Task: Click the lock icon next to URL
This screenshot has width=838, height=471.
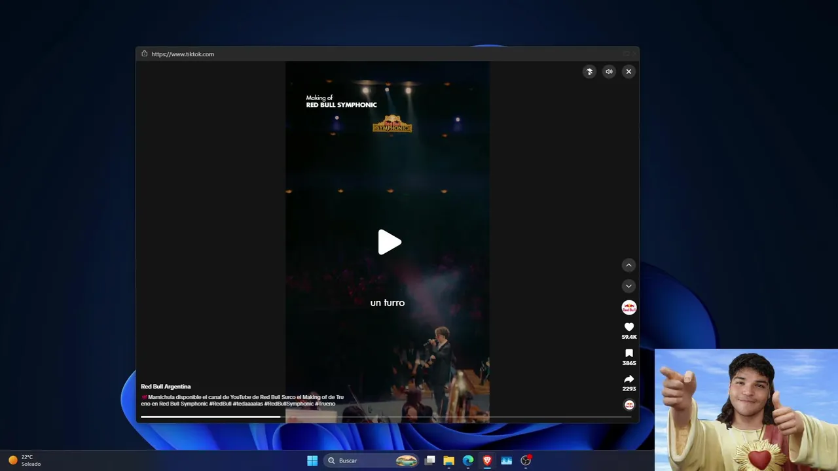Action: [x=145, y=54]
